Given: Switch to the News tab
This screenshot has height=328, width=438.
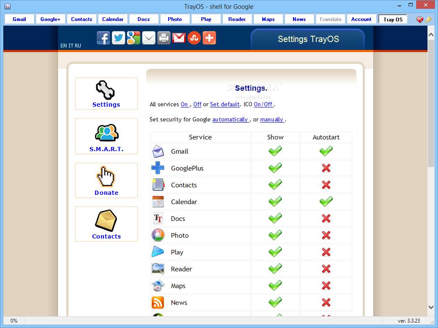Looking at the screenshot, I should point(299,19).
